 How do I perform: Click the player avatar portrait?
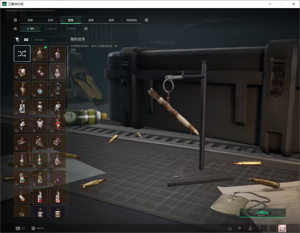282,228
